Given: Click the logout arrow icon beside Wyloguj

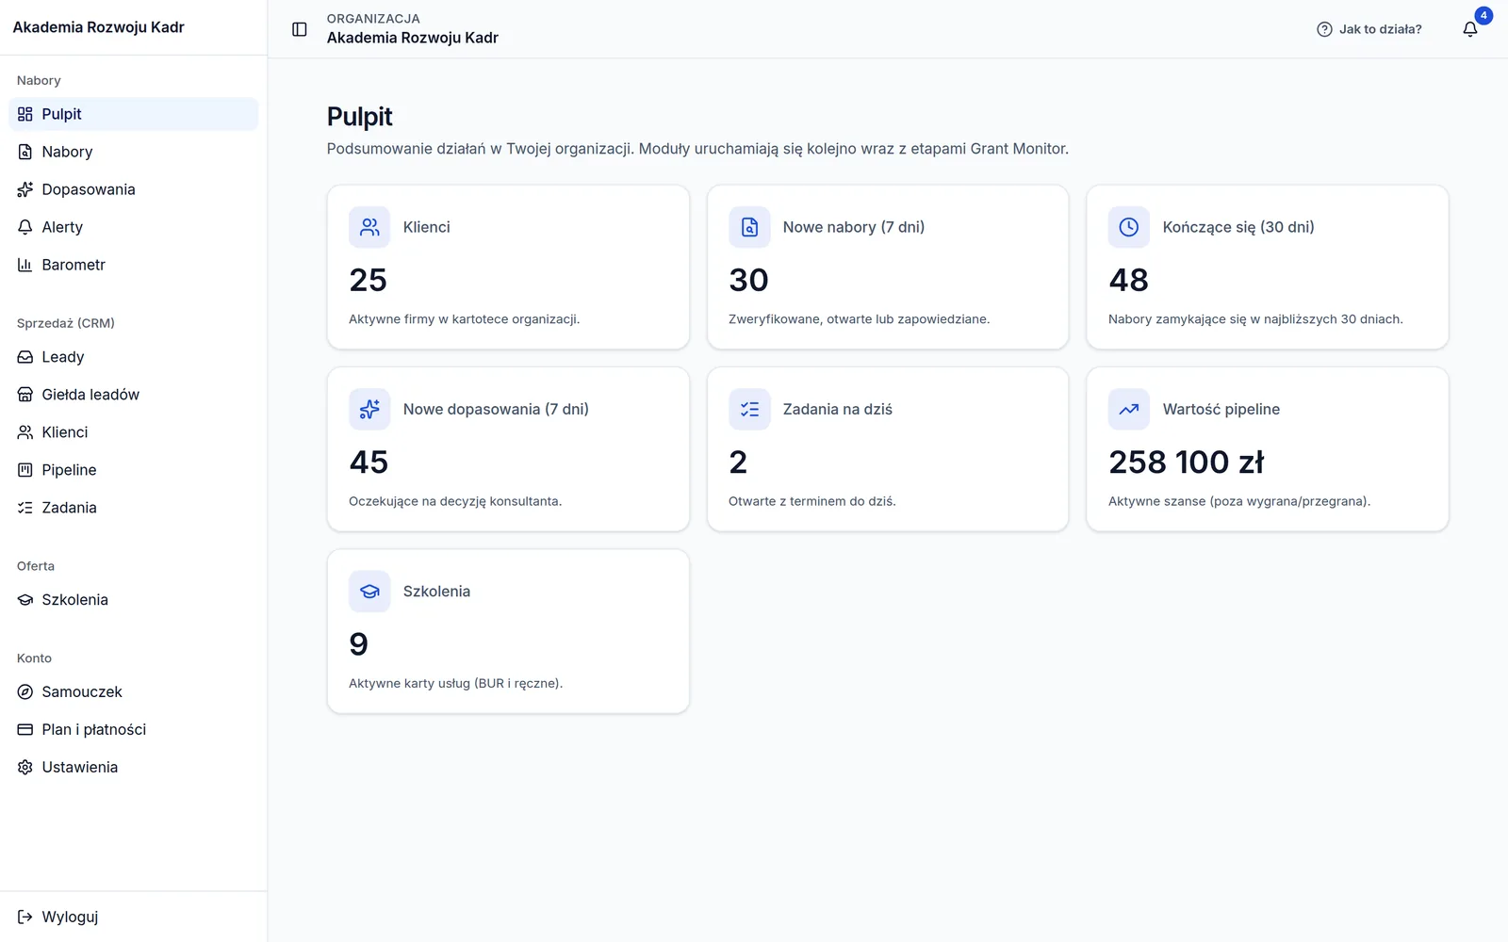Looking at the screenshot, I should click(x=25, y=917).
